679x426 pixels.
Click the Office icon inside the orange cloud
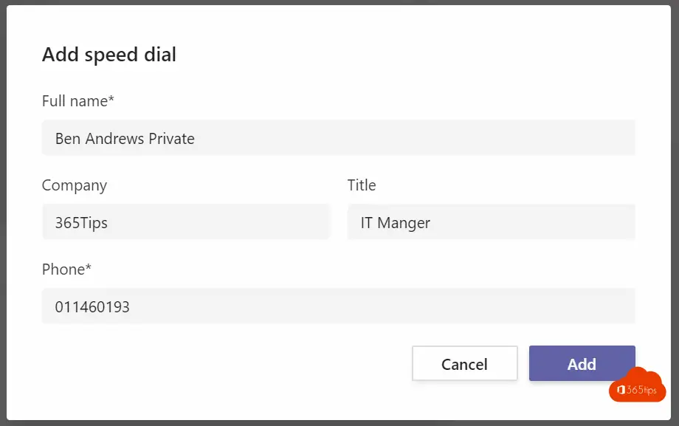tap(621, 390)
